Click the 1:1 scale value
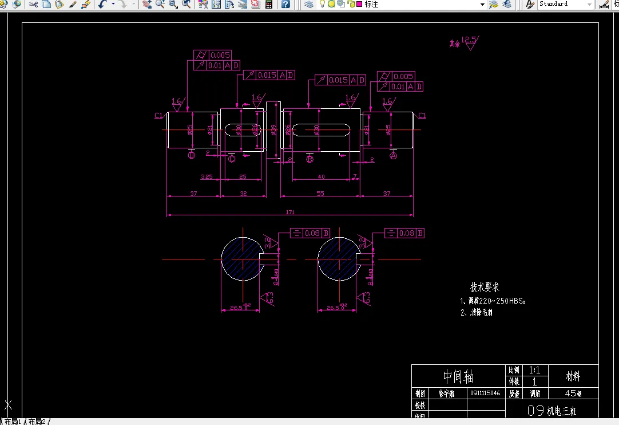The image size is (619, 425). [x=534, y=370]
